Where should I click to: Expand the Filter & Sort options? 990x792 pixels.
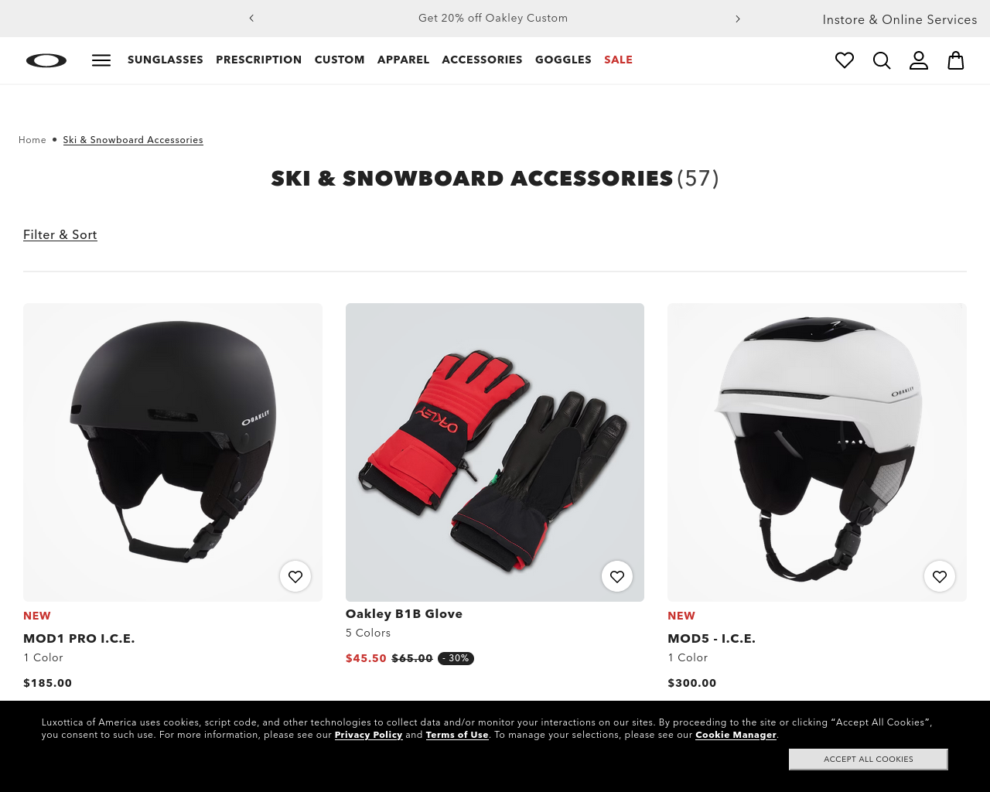click(x=60, y=234)
